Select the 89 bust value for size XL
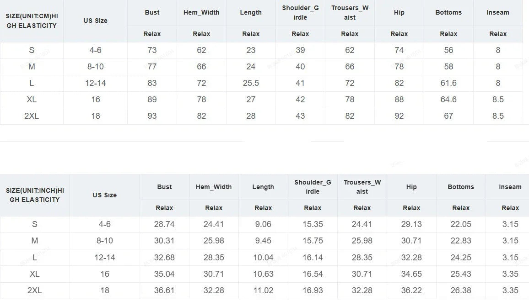The height and width of the screenshot is (301, 529). click(152, 100)
